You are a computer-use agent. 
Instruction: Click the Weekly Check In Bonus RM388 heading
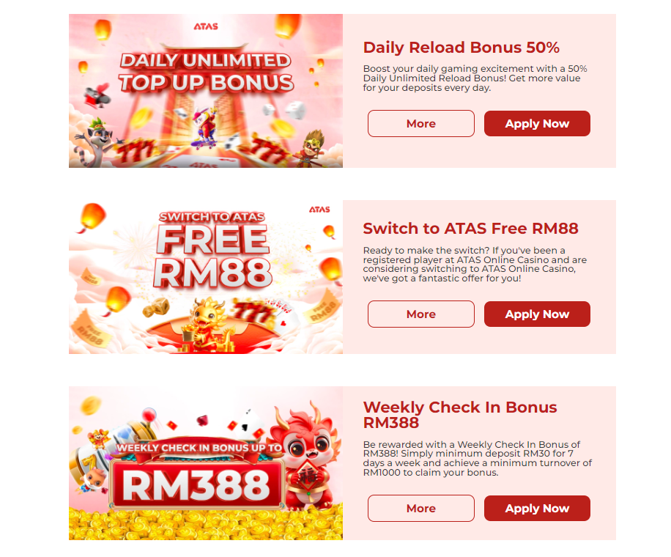(x=460, y=414)
